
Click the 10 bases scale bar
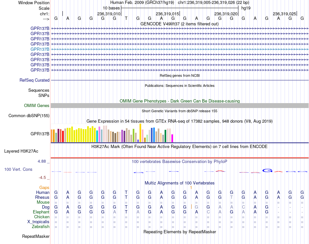(180, 8)
